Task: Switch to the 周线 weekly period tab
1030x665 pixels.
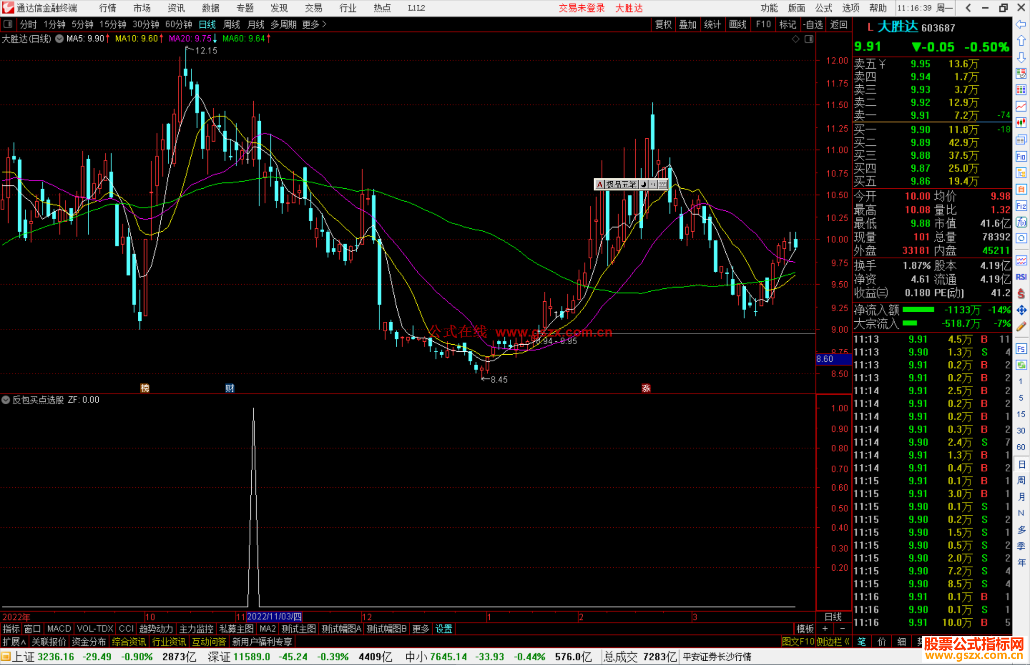Action: 231,24
